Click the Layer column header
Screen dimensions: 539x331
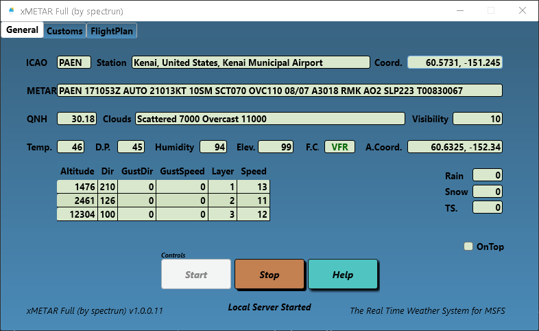click(223, 172)
